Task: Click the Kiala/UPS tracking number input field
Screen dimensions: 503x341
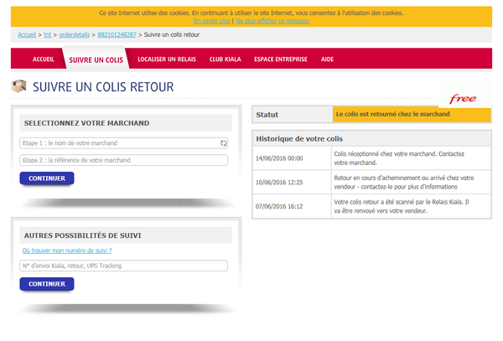Action: pos(123,266)
